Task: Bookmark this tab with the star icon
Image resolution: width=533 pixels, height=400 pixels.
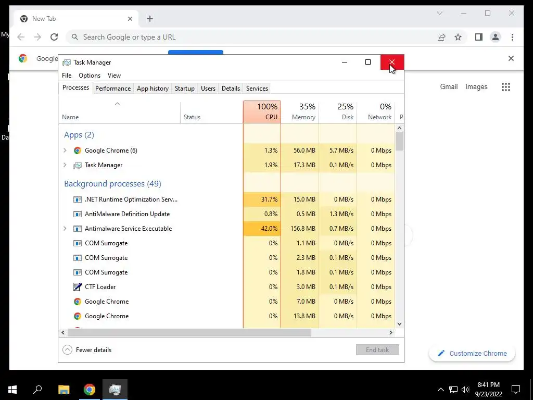Action: click(x=458, y=37)
